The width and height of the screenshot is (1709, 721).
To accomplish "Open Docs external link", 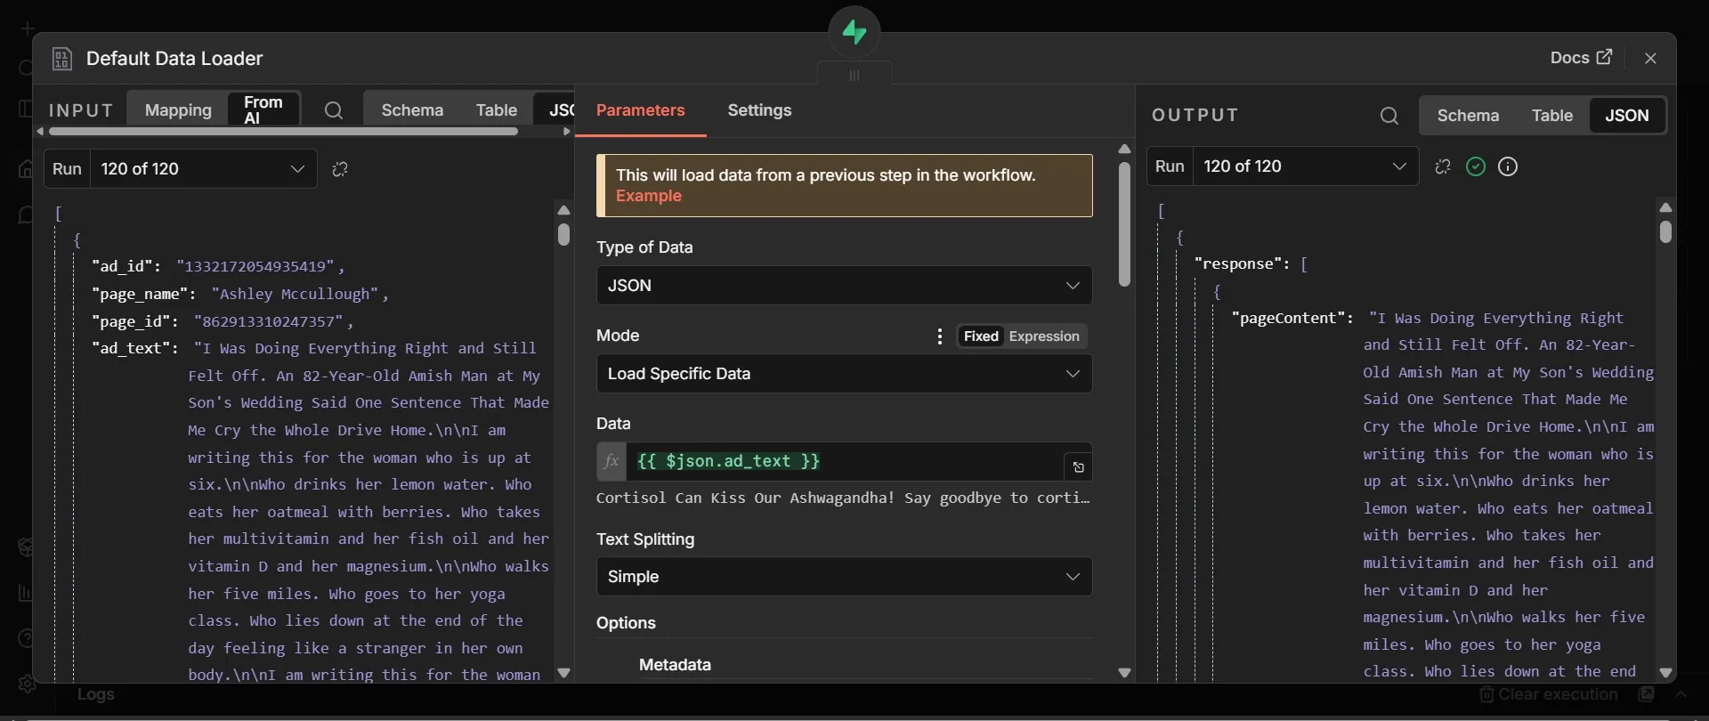I will [x=1581, y=58].
